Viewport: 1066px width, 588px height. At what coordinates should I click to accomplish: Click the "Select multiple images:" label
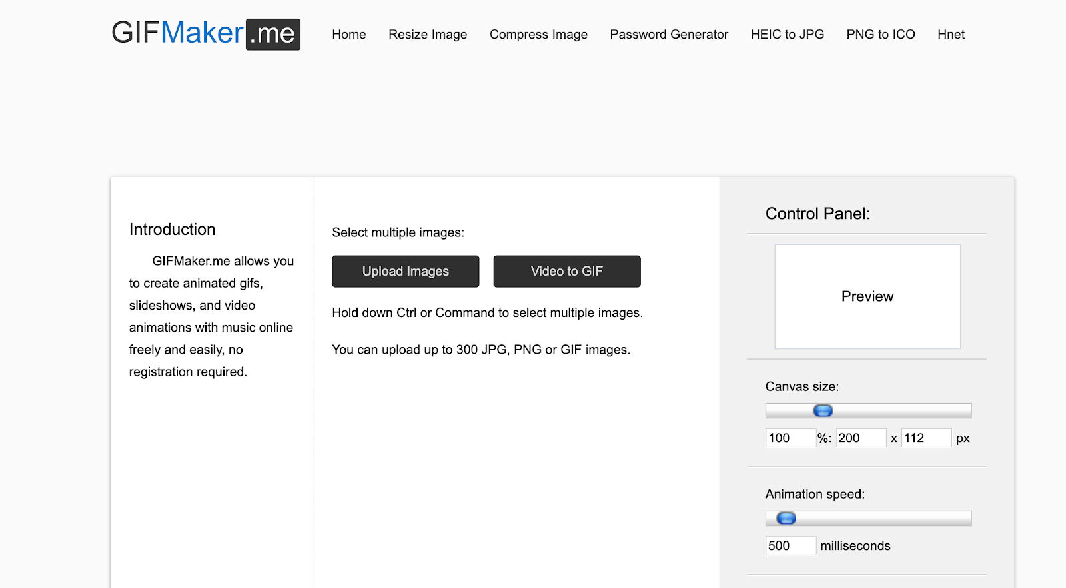point(398,233)
